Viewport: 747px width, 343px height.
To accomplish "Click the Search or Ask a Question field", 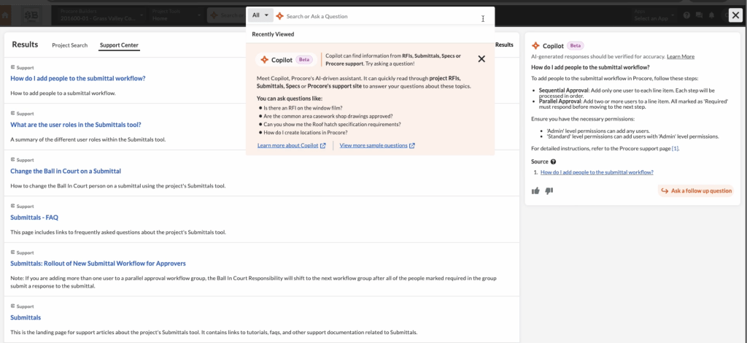I will [x=381, y=16].
